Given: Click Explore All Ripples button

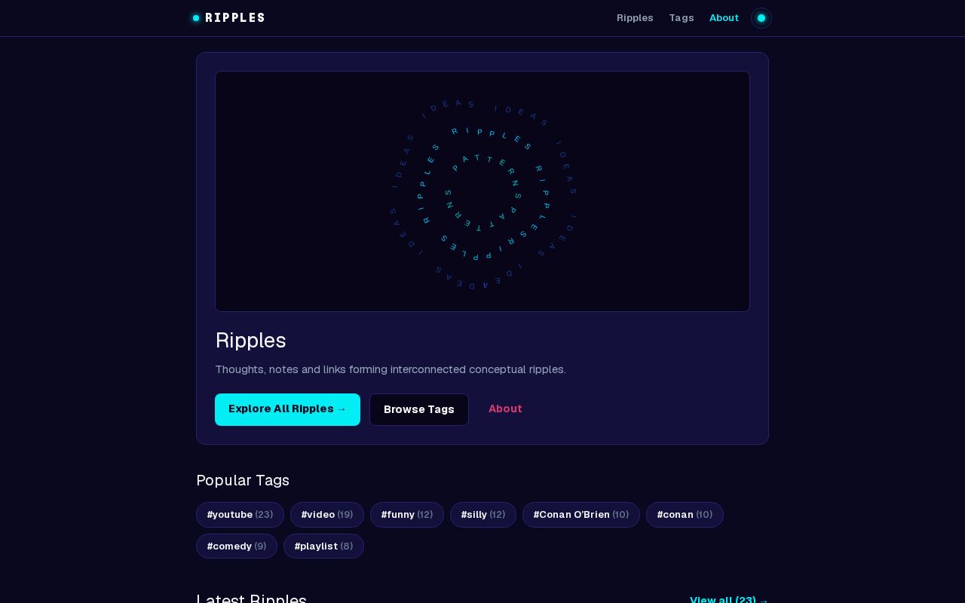Looking at the screenshot, I should [287, 409].
